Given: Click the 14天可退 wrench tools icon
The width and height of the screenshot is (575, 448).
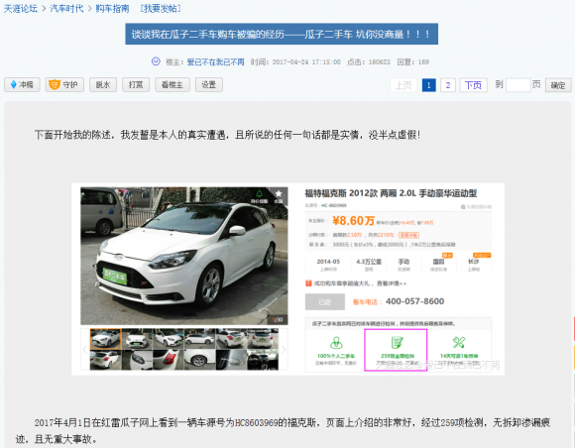Looking at the screenshot, I should click(x=459, y=342).
